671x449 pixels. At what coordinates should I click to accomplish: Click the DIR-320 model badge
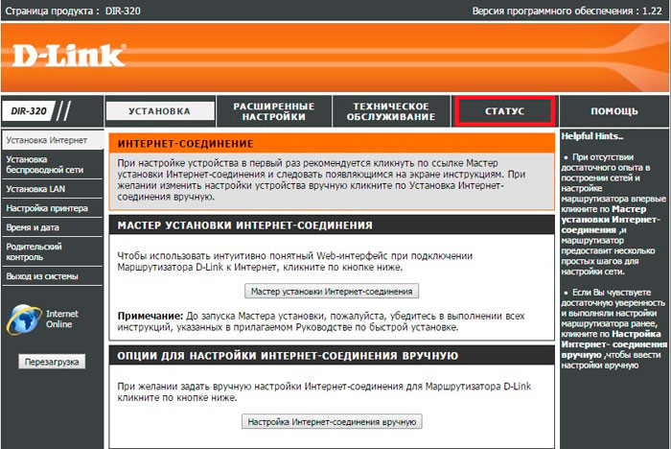click(29, 111)
